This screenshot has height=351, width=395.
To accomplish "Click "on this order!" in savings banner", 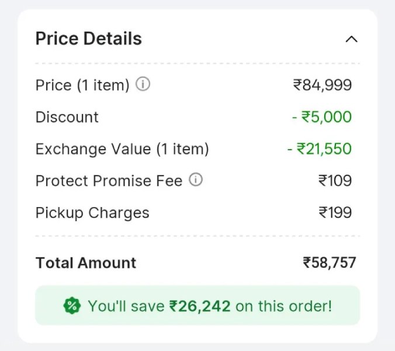I will (283, 305).
